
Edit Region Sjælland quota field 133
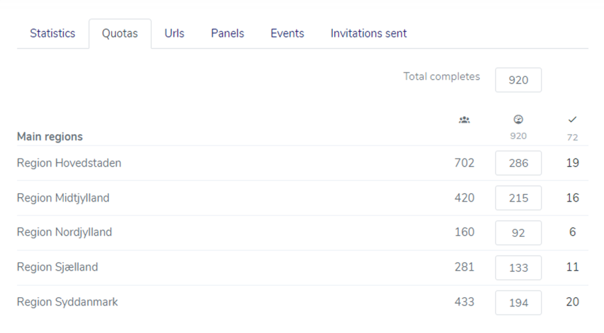point(518,267)
